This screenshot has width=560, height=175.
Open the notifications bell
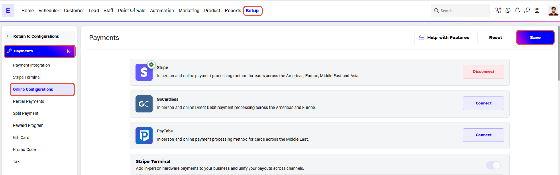517,11
